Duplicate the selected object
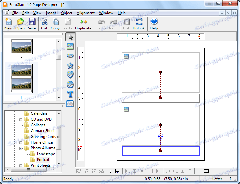The height and width of the screenshot is (184, 240). (x=83, y=24)
